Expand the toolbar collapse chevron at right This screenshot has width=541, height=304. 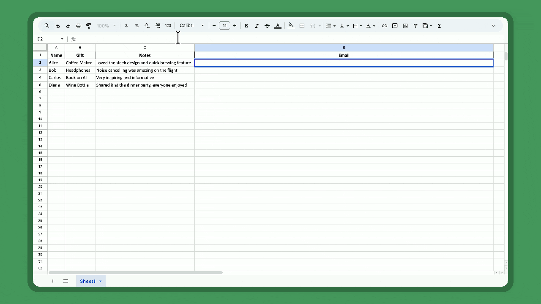click(x=494, y=26)
